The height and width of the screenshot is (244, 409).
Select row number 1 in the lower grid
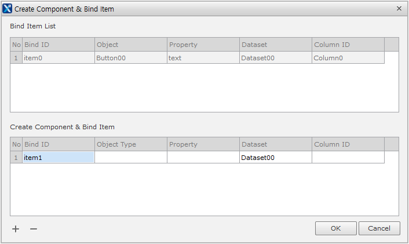(16, 157)
